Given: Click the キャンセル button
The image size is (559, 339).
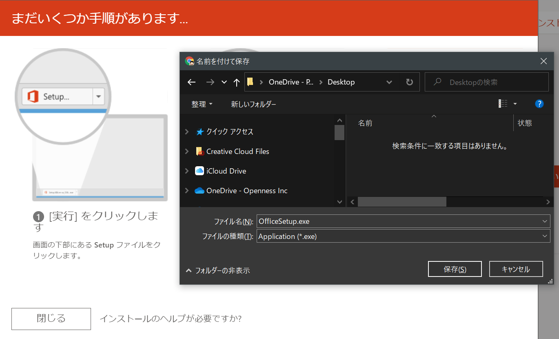Looking at the screenshot, I should [516, 269].
